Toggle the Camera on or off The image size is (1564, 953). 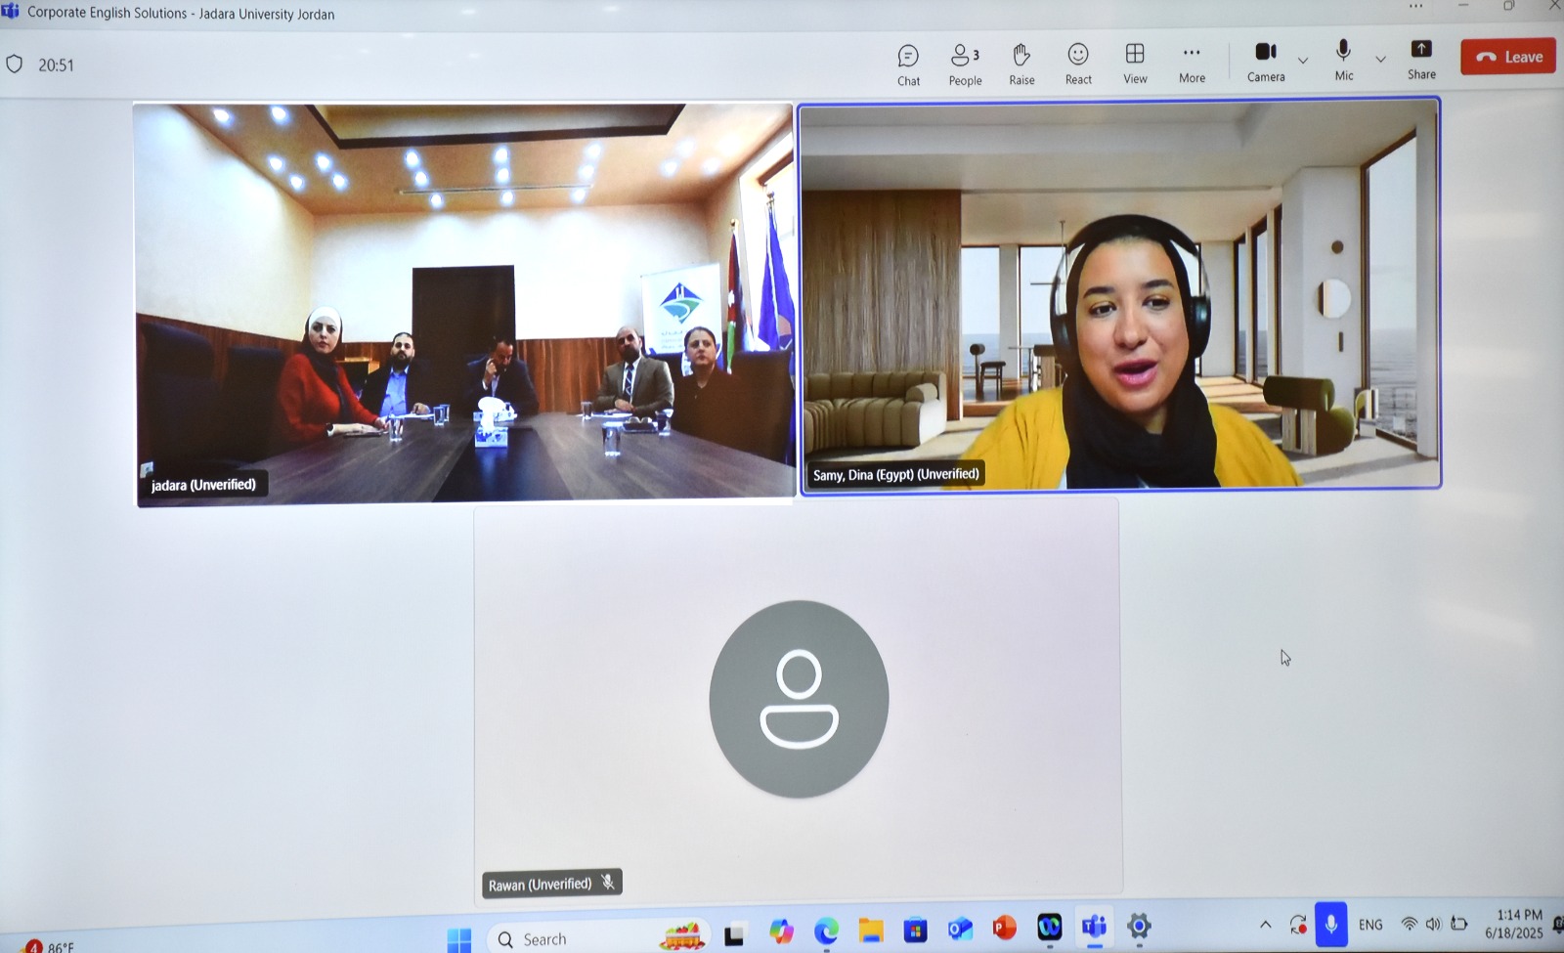(1266, 62)
